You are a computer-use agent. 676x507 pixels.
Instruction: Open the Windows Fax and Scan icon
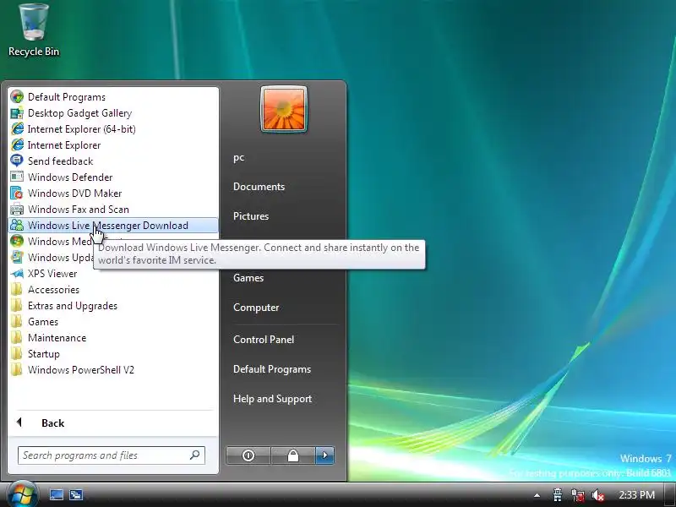(17, 209)
